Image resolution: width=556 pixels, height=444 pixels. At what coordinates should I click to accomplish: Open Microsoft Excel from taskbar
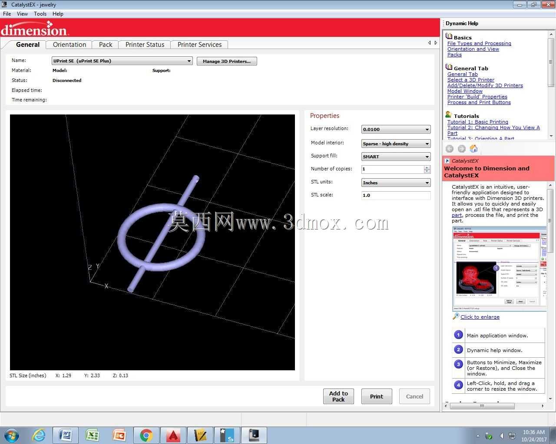coord(93,435)
